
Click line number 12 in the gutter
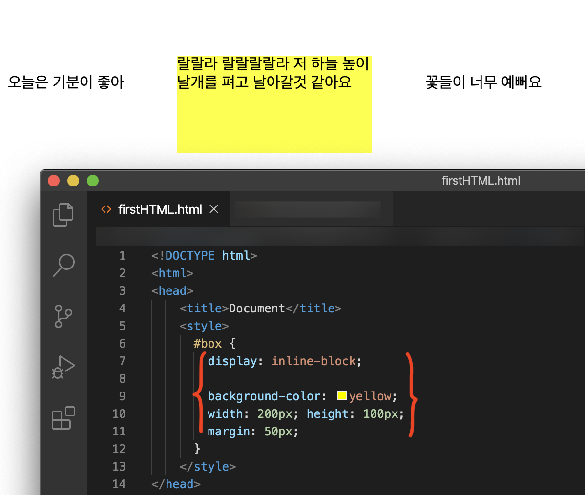[x=119, y=449]
